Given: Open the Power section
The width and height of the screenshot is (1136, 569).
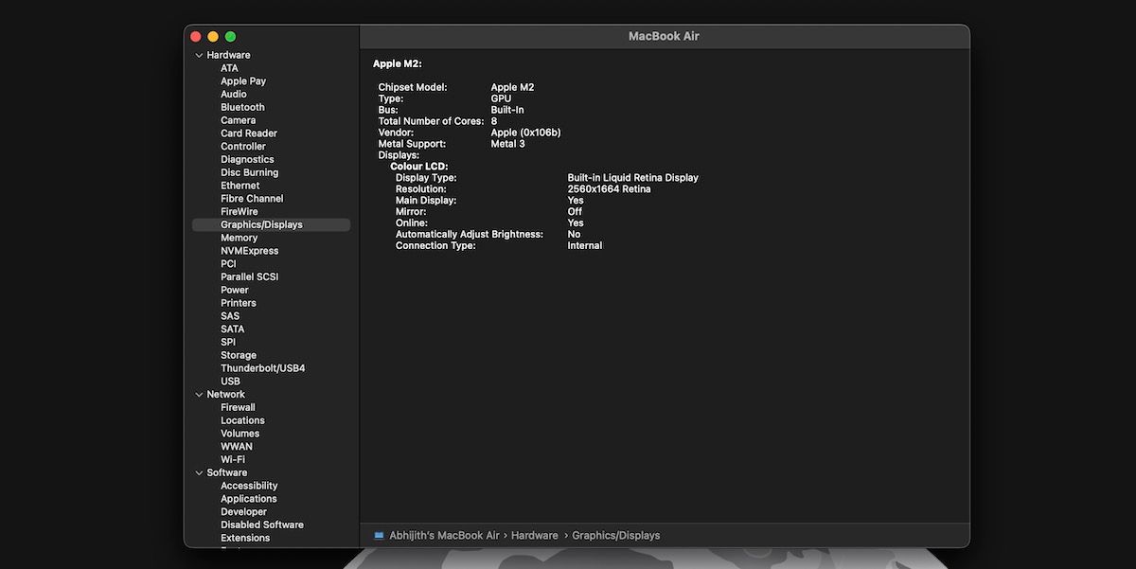Looking at the screenshot, I should [x=234, y=290].
